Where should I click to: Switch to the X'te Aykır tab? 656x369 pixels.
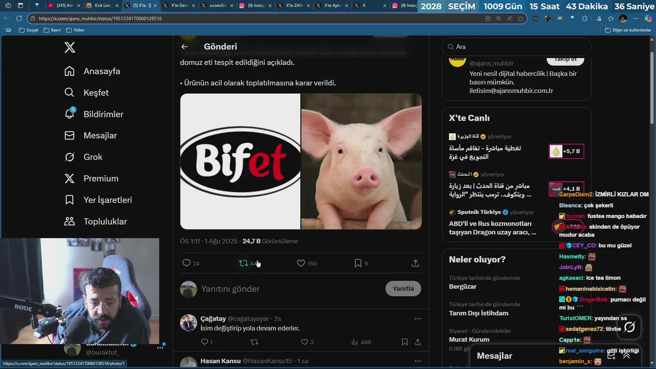[332, 6]
